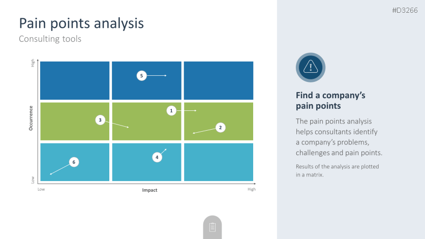Click the 'Consulting tools' subtitle
Image resolution: width=425 pixels, height=239 pixels.
pyautogui.click(x=50, y=39)
